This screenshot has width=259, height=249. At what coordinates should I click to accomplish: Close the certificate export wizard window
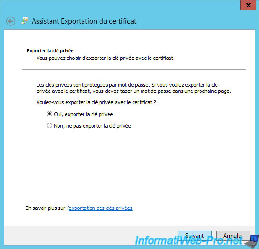(x=248, y=5)
